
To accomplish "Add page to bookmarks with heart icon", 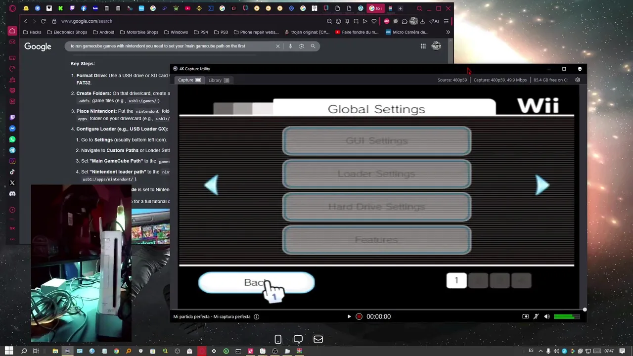I will click(374, 21).
